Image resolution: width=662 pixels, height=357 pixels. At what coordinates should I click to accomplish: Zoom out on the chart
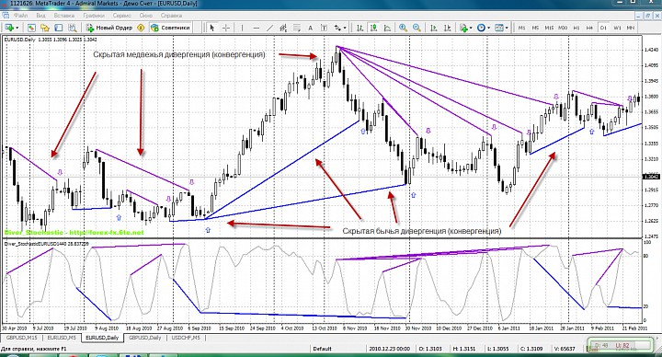pos(417,28)
